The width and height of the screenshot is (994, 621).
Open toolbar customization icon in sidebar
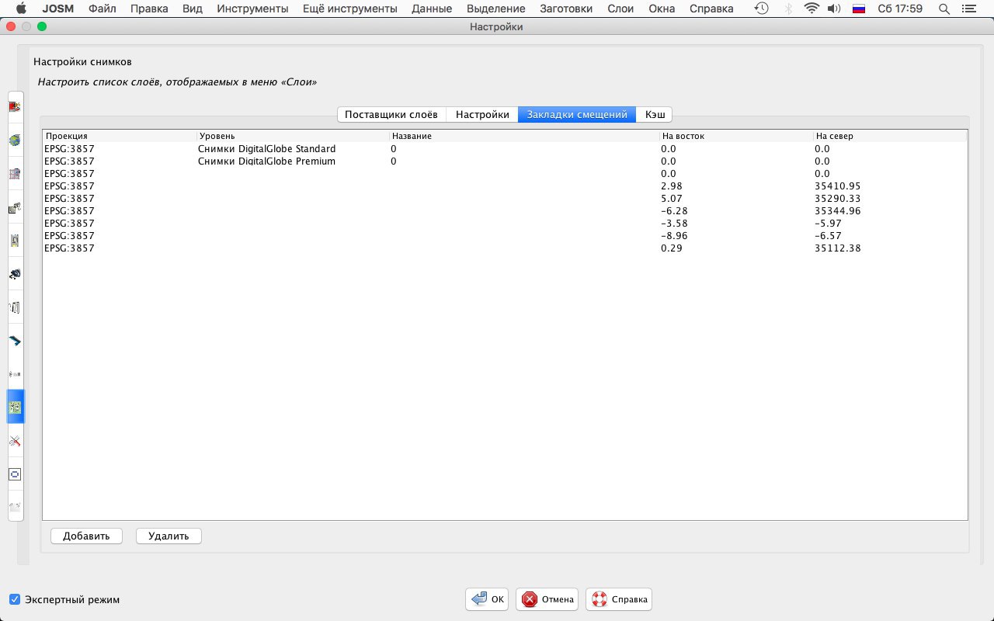(15, 207)
